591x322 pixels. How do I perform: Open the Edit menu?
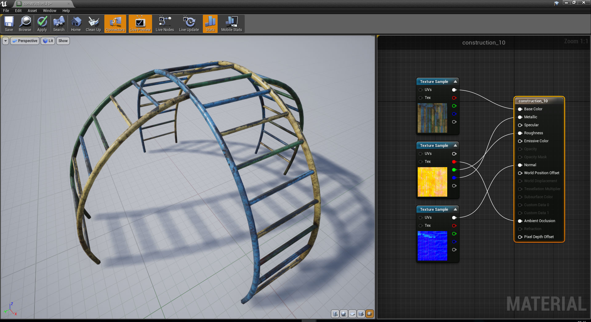click(18, 10)
